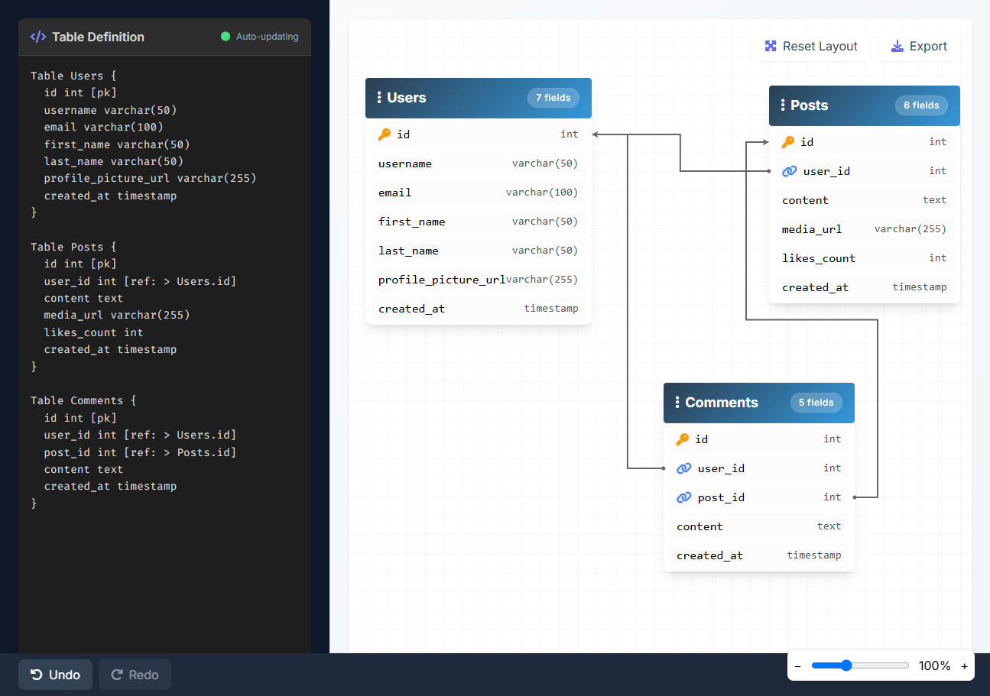Select the created_at row in Posts table
This screenshot has height=696, width=990.
coord(865,287)
